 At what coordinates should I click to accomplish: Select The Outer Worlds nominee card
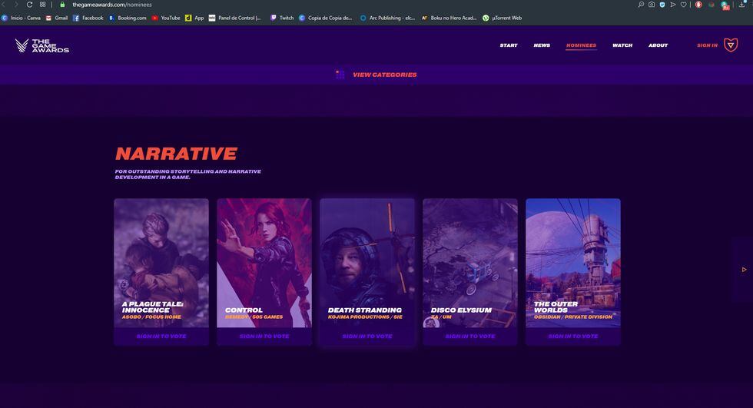point(573,261)
